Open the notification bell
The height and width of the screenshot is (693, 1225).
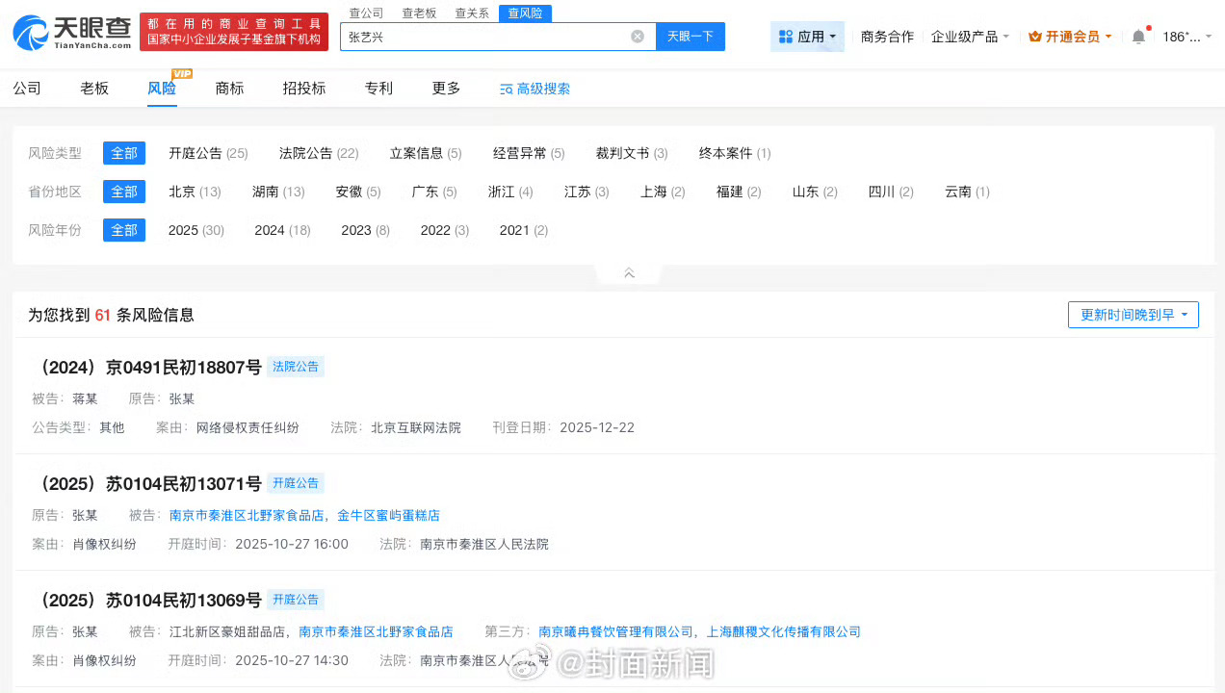[1139, 35]
